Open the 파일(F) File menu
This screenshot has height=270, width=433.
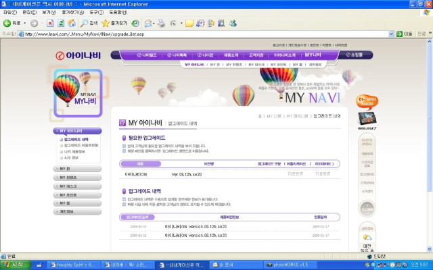pyautogui.click(x=10, y=12)
